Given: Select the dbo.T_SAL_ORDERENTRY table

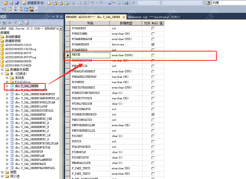Looking at the screenshot, I should (x=31, y=115).
